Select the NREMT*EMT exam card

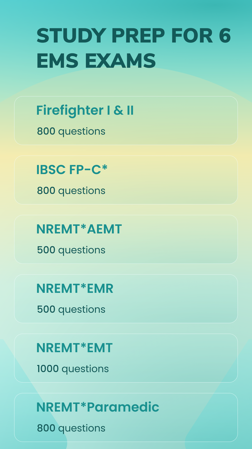click(x=126, y=358)
